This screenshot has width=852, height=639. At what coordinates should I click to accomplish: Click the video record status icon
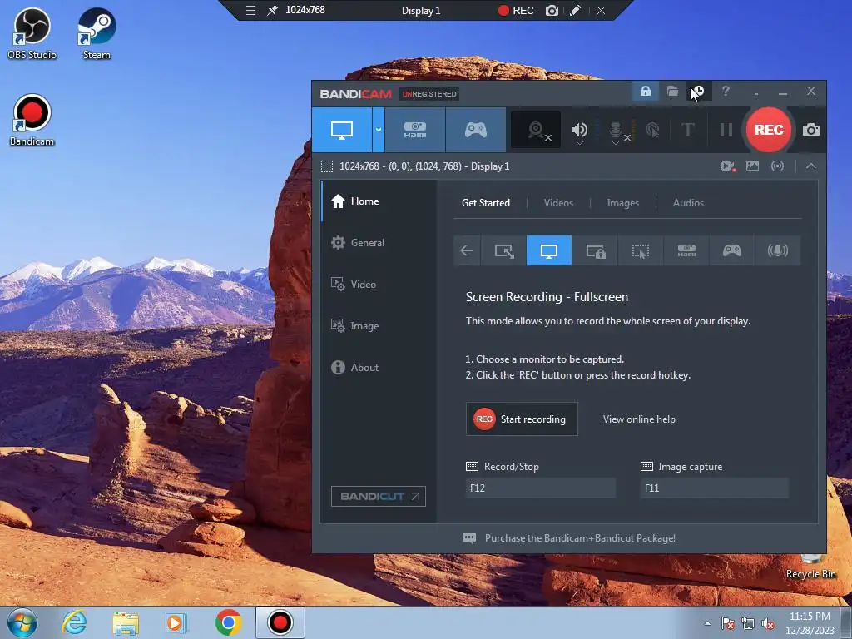pos(728,166)
